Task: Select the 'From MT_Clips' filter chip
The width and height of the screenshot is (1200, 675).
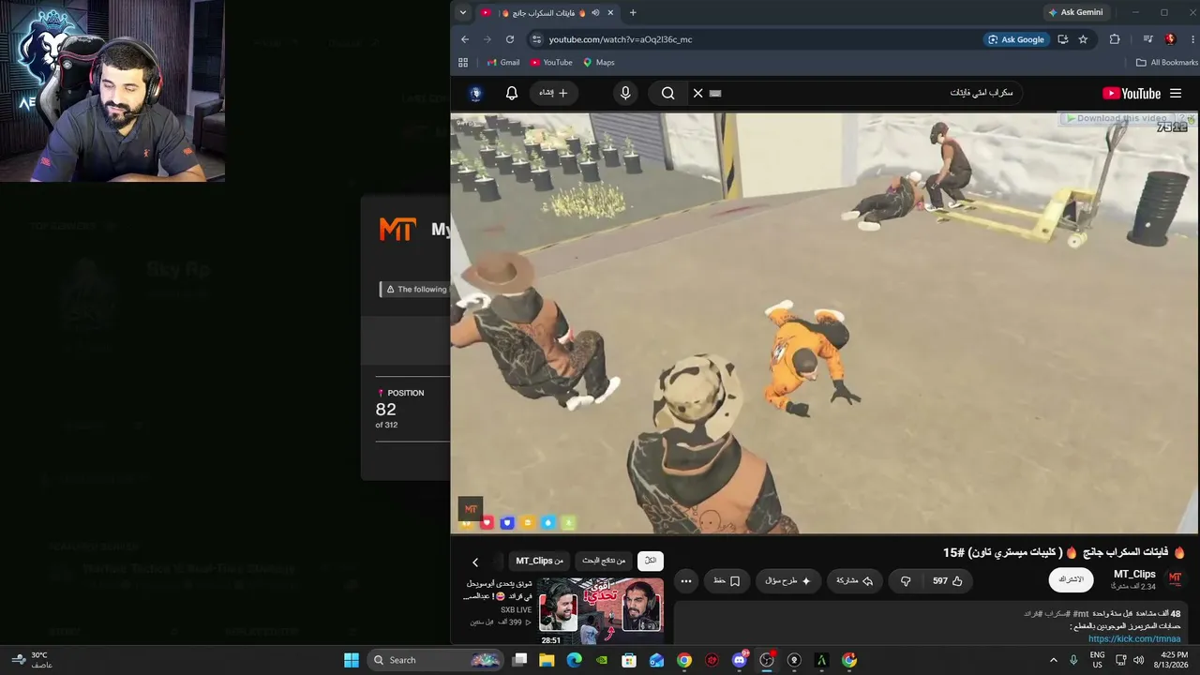Action: 540,561
